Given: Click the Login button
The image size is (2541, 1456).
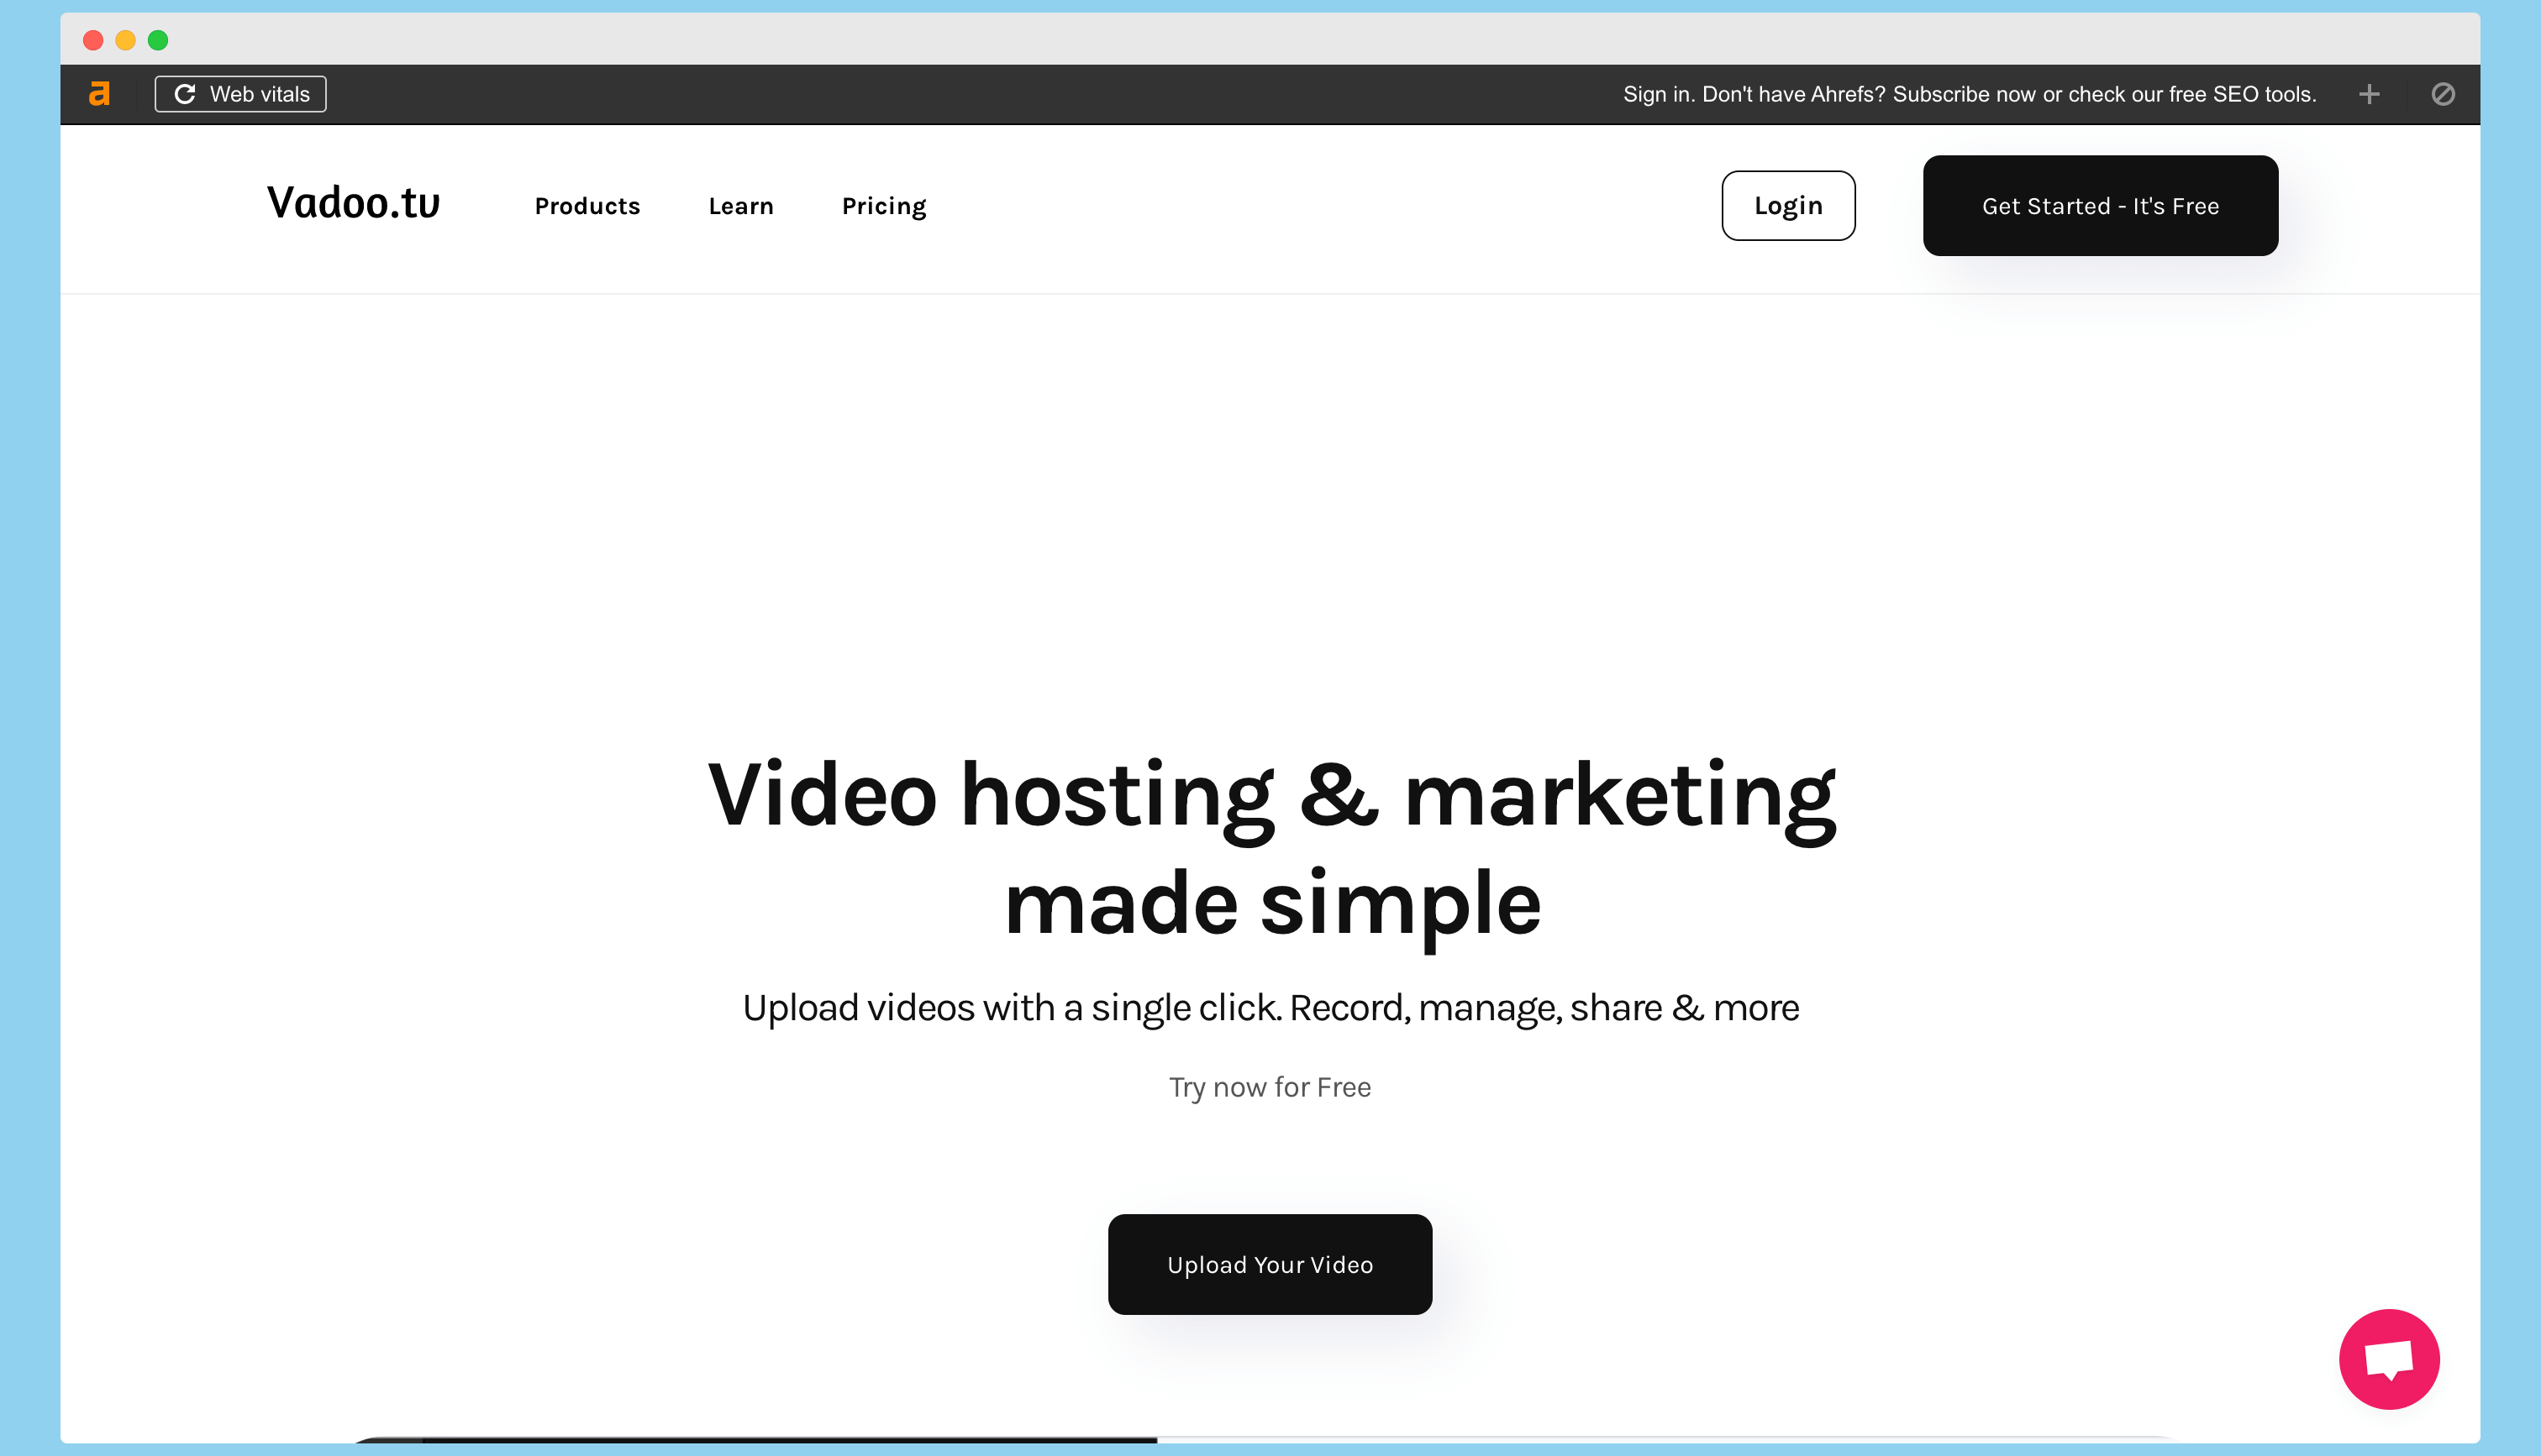Looking at the screenshot, I should (1789, 206).
